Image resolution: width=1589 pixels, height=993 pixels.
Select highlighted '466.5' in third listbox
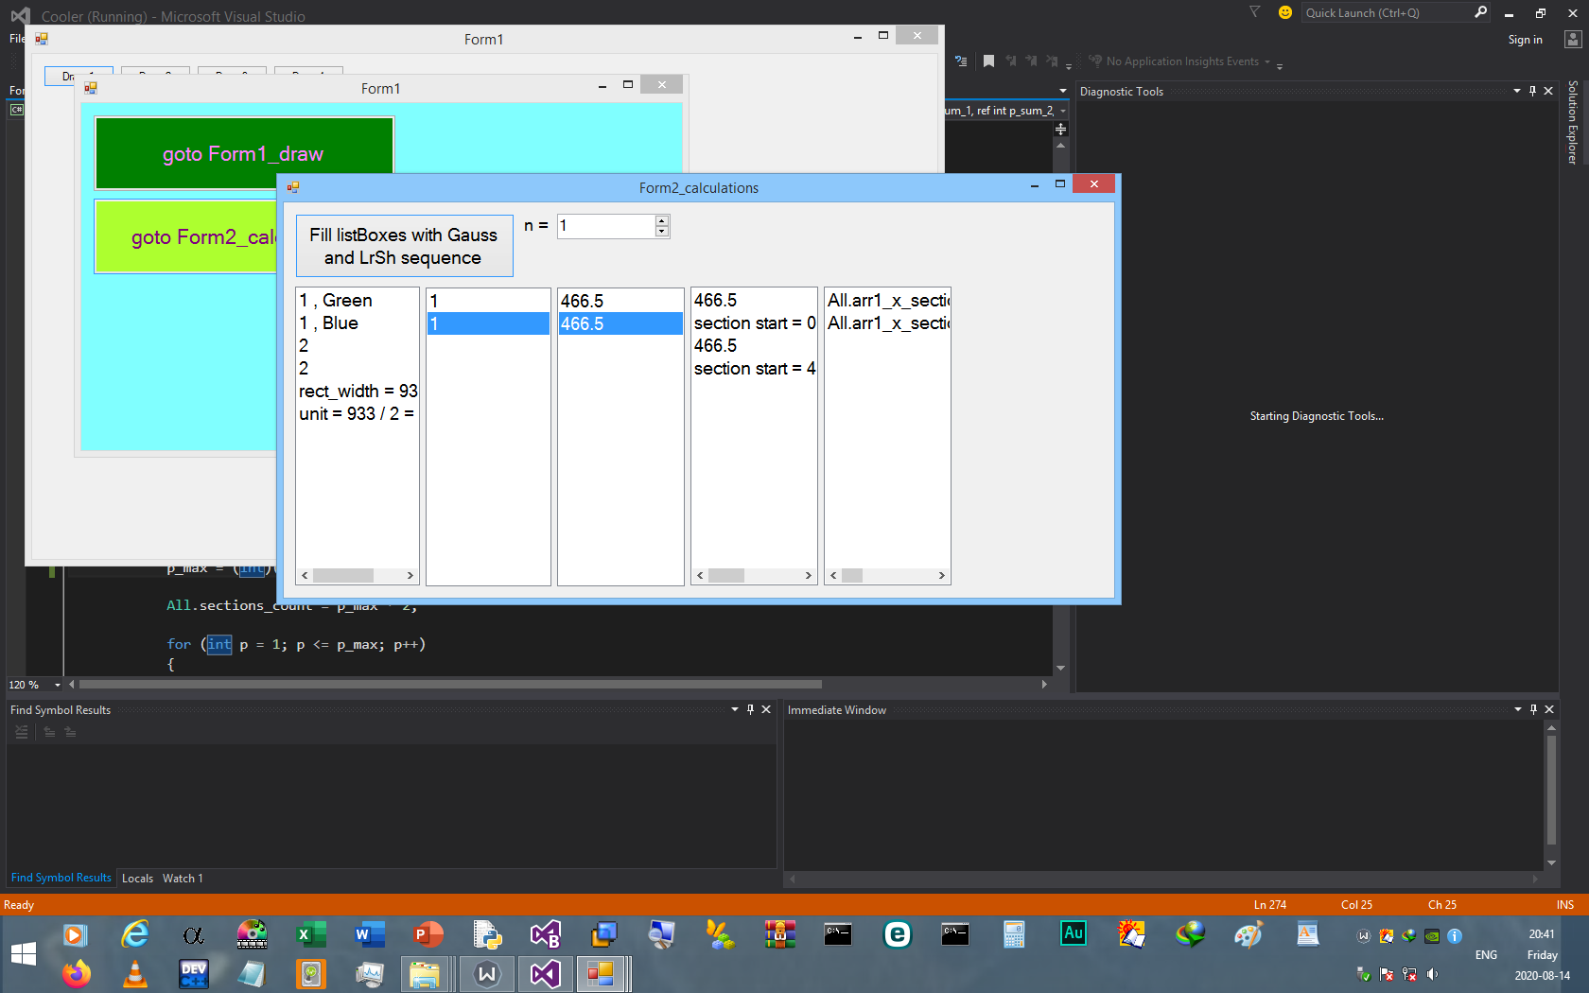620,323
